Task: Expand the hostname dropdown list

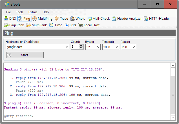Action: pos(67,47)
